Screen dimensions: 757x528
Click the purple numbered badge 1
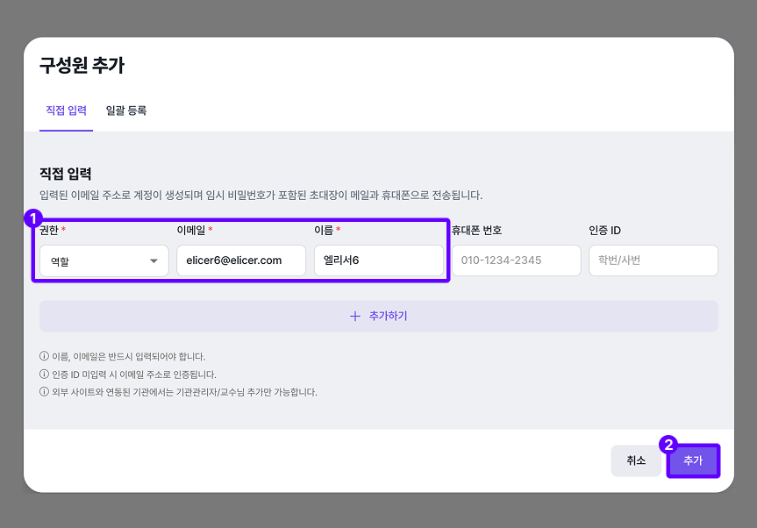point(33,218)
